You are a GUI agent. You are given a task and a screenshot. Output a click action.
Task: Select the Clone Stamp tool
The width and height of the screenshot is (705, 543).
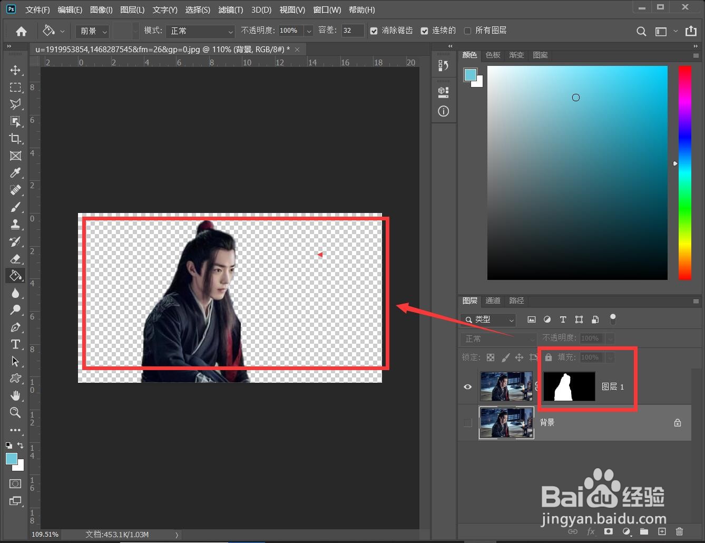(x=15, y=224)
